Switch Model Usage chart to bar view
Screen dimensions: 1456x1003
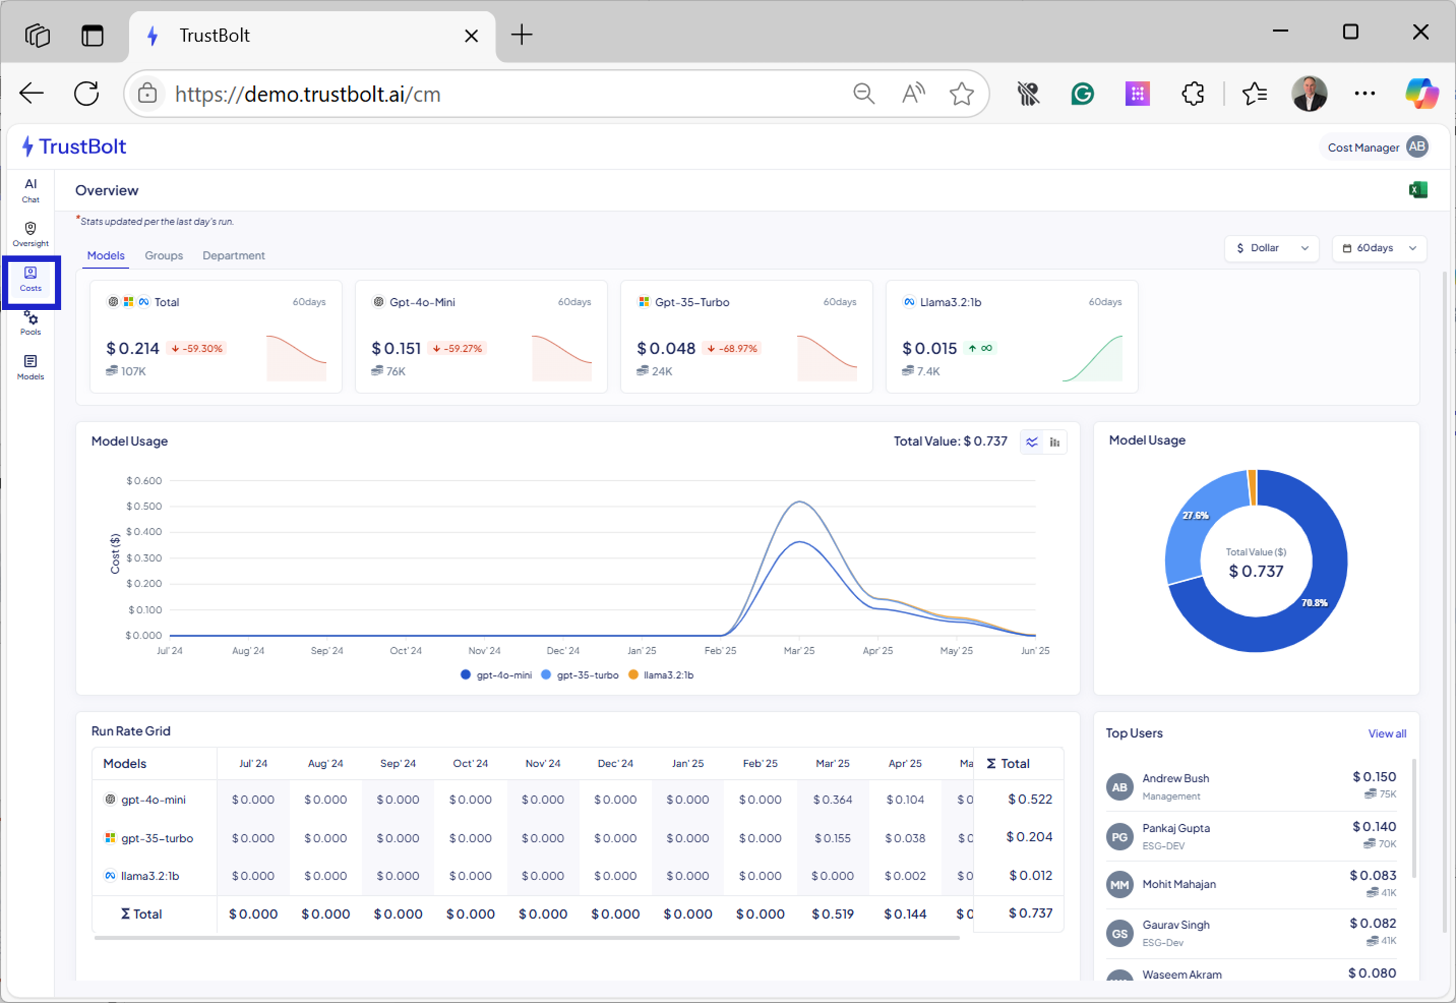(1055, 442)
